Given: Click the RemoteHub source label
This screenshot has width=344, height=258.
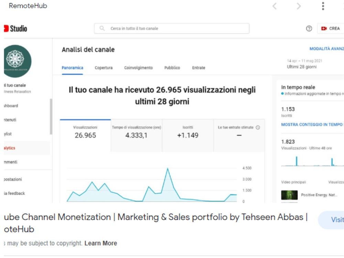Looking at the screenshot, I should [x=28, y=6].
